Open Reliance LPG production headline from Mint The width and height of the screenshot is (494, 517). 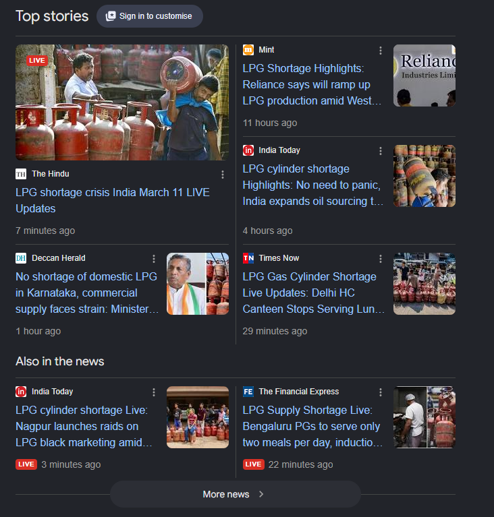click(x=312, y=85)
